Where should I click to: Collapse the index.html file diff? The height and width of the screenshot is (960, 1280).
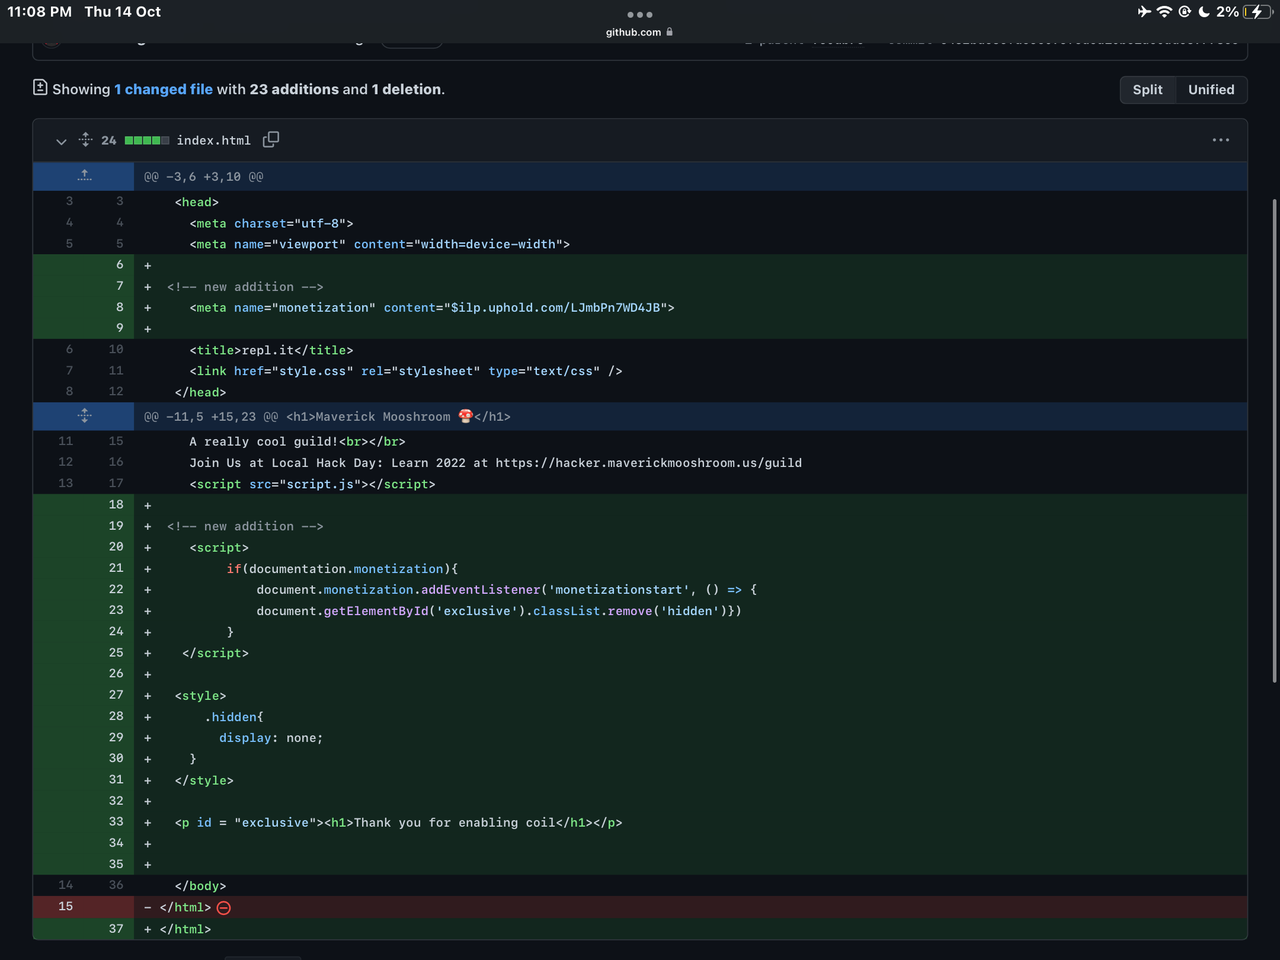61,141
